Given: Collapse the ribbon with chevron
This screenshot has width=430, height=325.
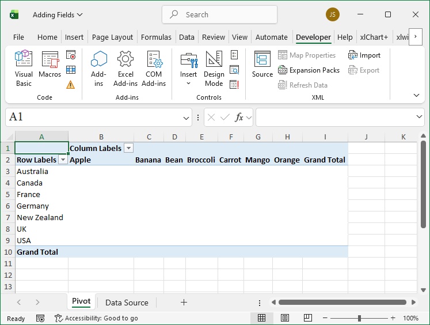Looking at the screenshot, I should point(416,95).
